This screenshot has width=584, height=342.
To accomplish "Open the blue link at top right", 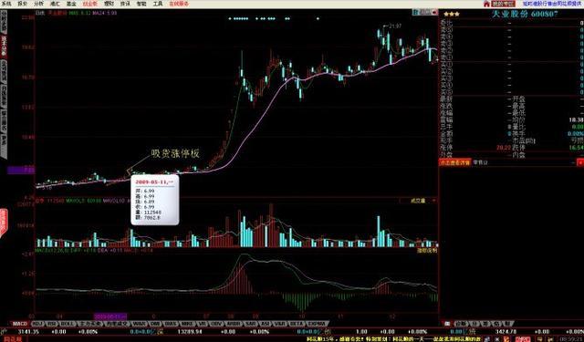I will (553, 4).
